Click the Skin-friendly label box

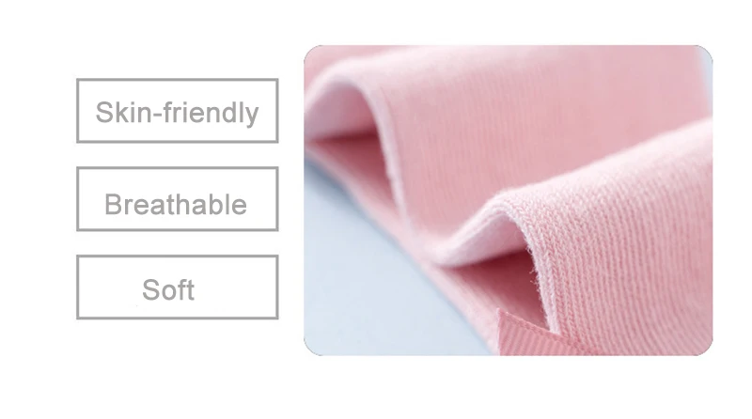[177, 111]
